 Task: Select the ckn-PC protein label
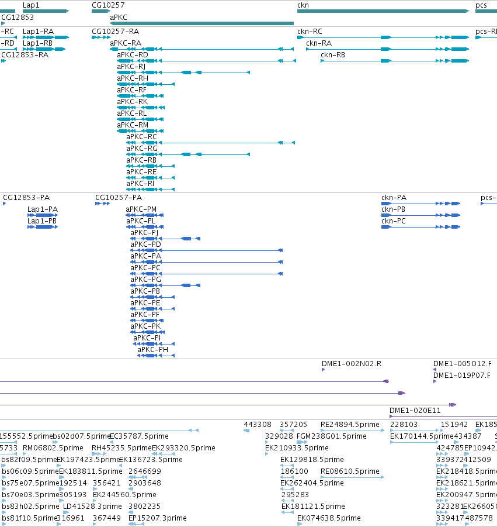tap(393, 221)
